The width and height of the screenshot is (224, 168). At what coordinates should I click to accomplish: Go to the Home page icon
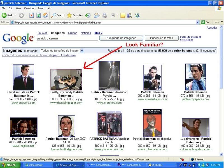point(46,15)
